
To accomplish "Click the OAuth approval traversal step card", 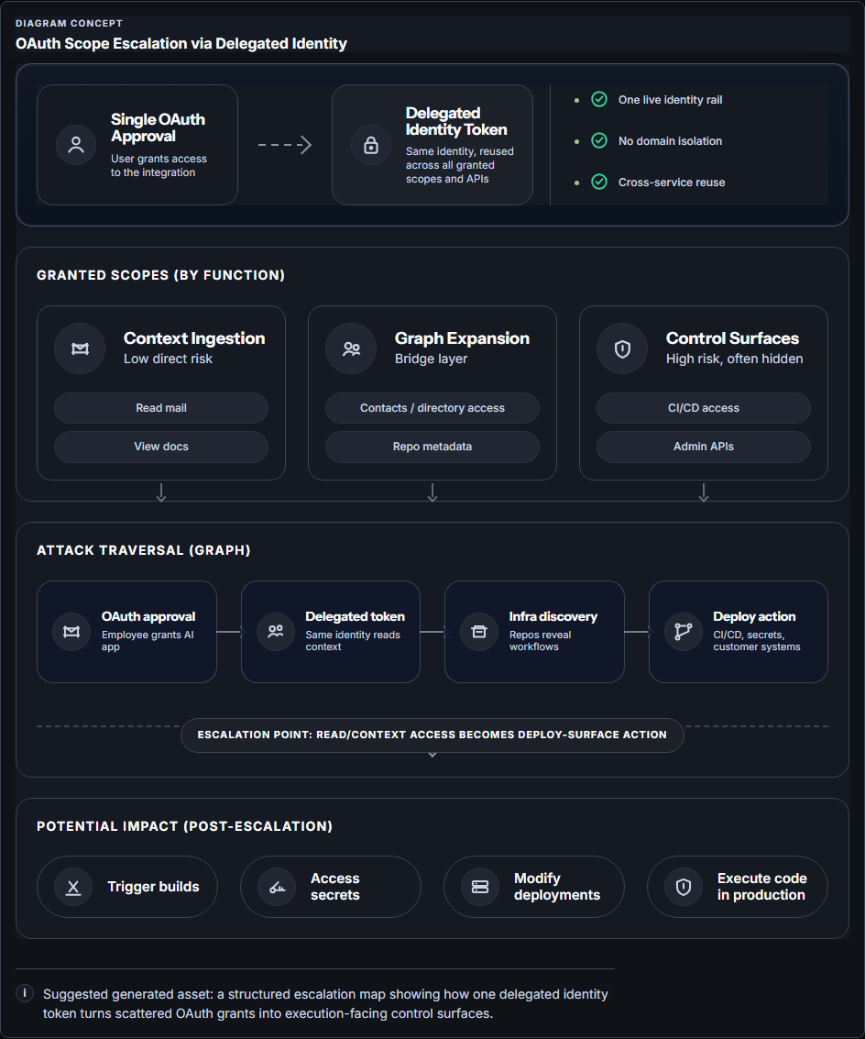I will click(x=126, y=632).
